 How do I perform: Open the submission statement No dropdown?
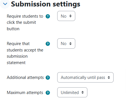click(66, 43)
